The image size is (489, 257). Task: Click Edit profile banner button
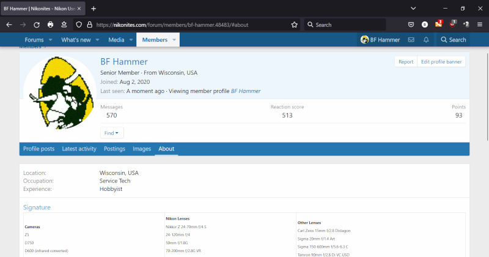[x=441, y=62]
